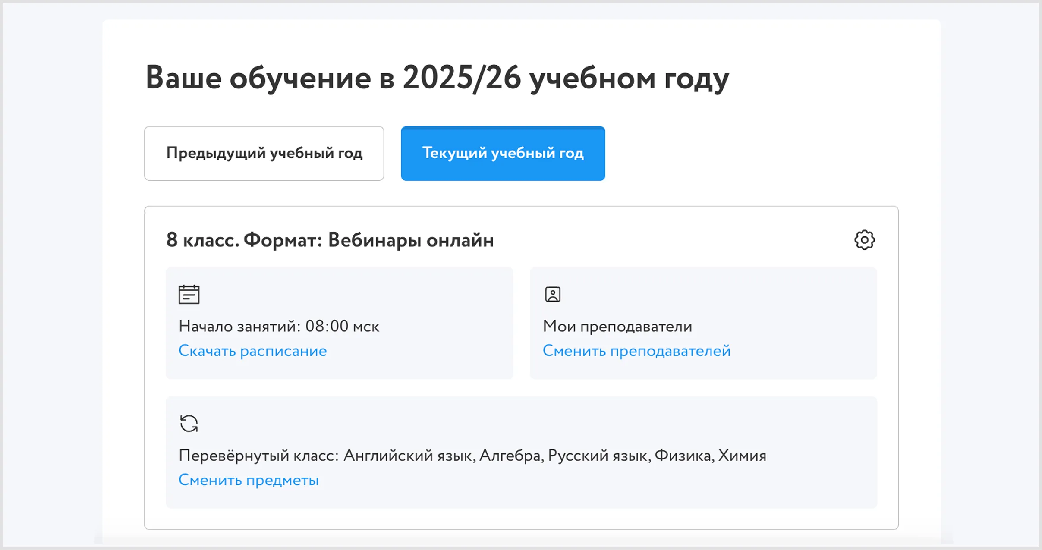
Task: Switch to Предыдущий учебный год tab
Action: pyautogui.click(x=264, y=153)
